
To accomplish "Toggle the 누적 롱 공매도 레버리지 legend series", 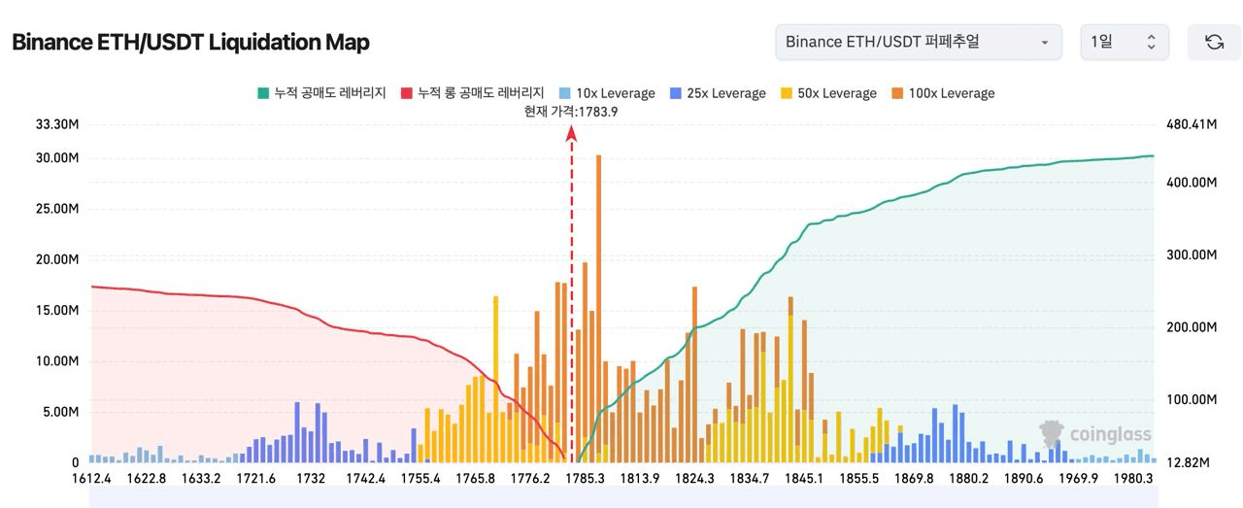I will point(472,93).
